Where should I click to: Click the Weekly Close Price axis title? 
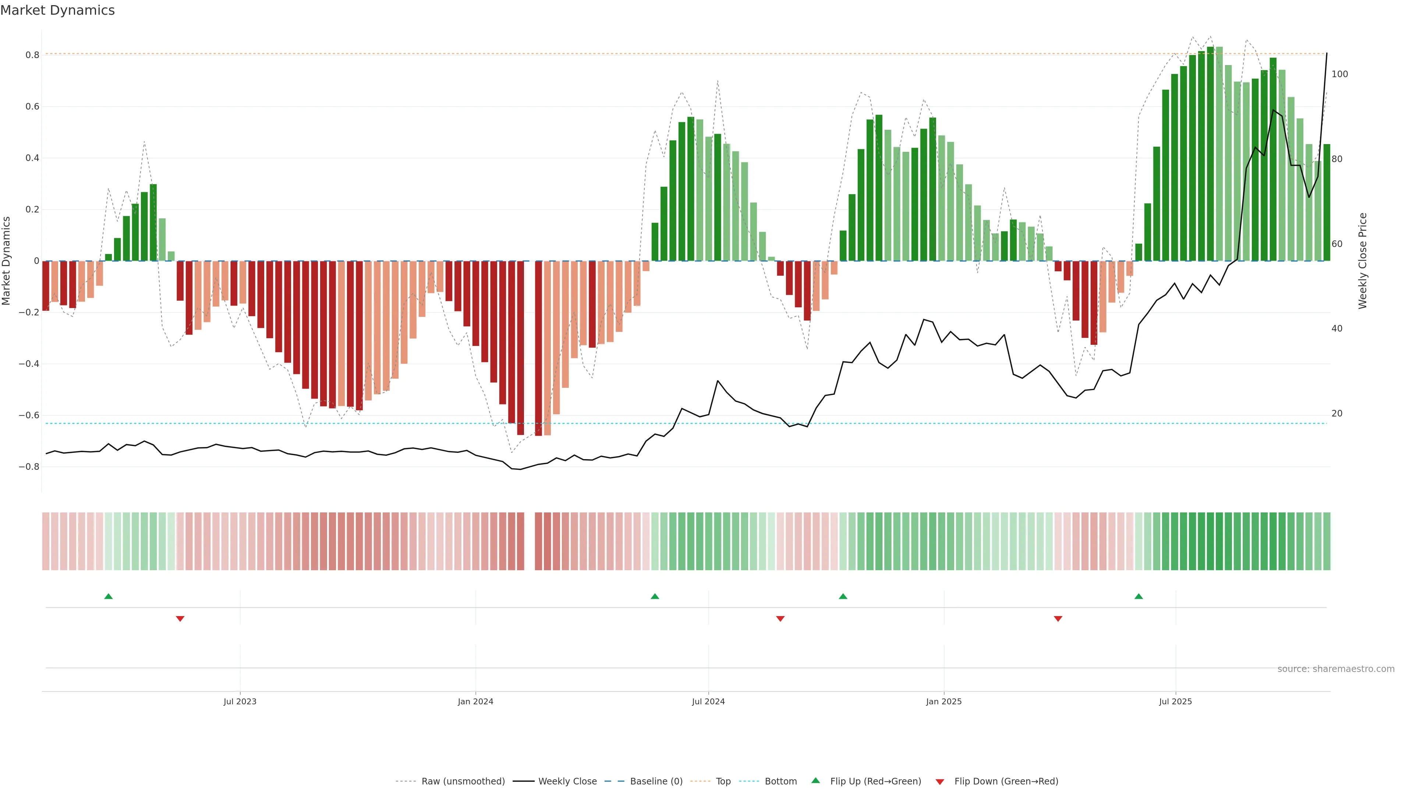pyautogui.click(x=1363, y=261)
